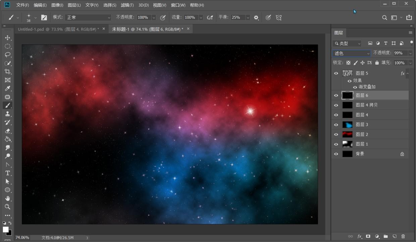Hide the 图层 3 layer
Image resolution: width=416 pixels, height=242 pixels.
tap(336, 125)
